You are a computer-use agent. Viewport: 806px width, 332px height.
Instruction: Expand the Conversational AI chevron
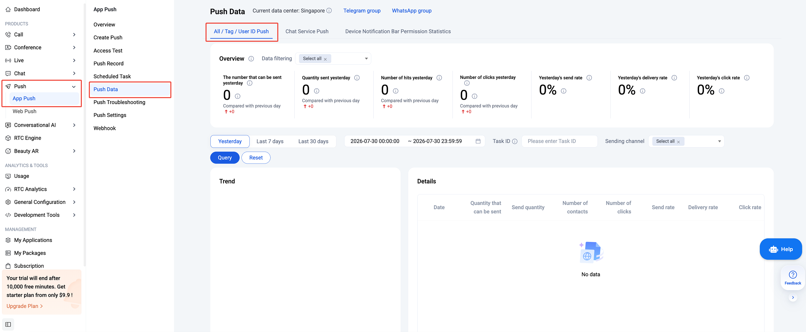pos(74,125)
